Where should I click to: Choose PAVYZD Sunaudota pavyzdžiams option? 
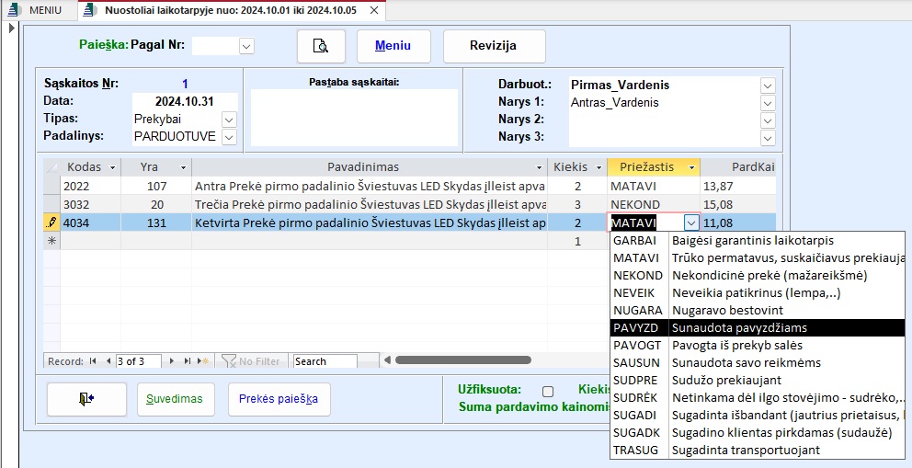pyautogui.click(x=758, y=327)
